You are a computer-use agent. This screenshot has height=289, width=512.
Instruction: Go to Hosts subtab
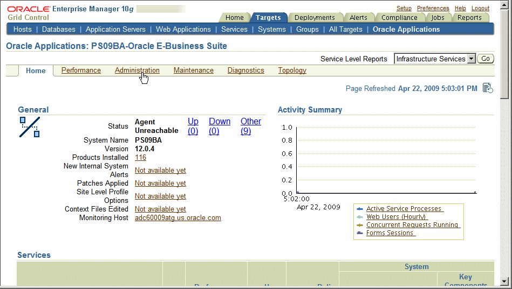click(23, 29)
